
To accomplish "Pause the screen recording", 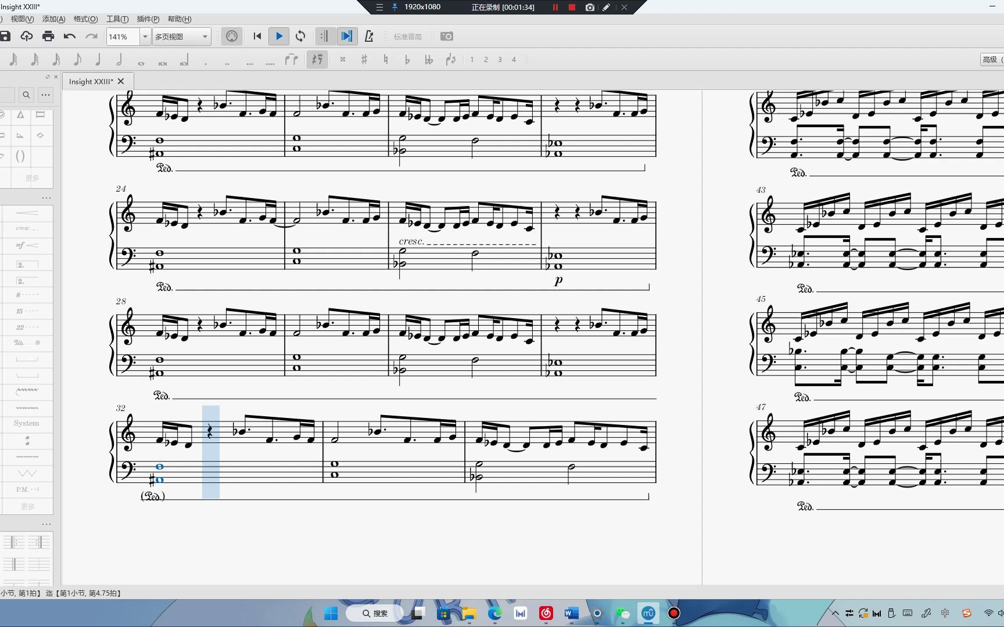I will (x=555, y=7).
